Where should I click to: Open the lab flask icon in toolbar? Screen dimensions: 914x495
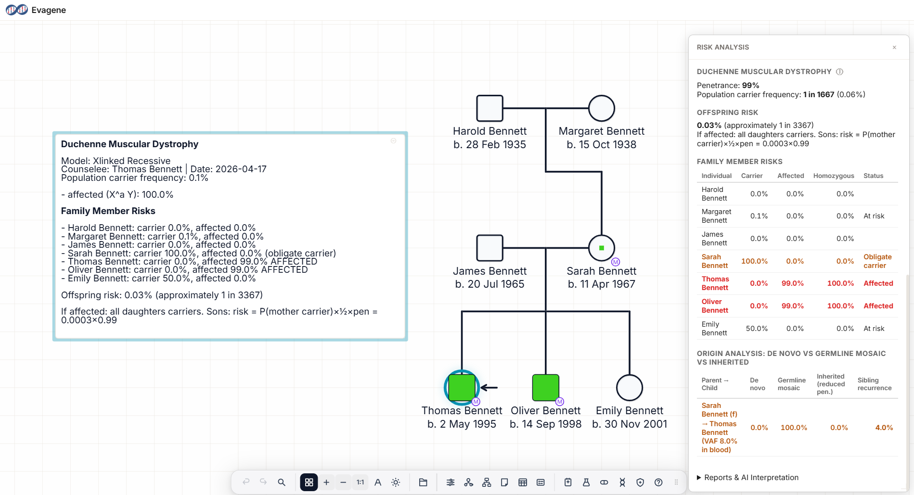tap(586, 482)
